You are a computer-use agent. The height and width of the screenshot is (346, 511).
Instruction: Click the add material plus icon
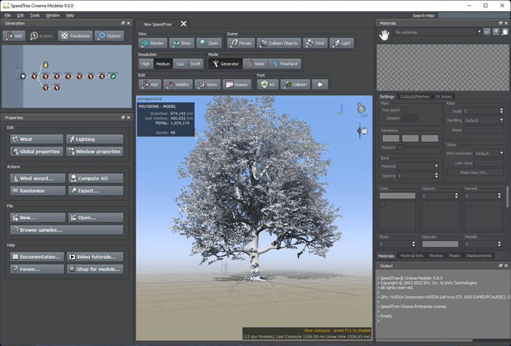(x=496, y=32)
